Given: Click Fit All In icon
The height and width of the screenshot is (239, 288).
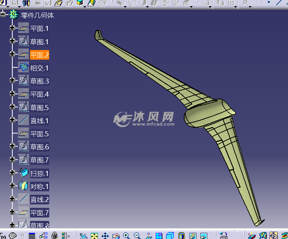Looking at the screenshot, I should (x=95, y=236).
